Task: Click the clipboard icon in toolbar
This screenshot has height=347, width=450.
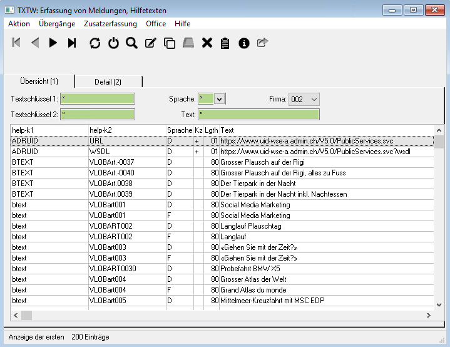Action: point(225,43)
